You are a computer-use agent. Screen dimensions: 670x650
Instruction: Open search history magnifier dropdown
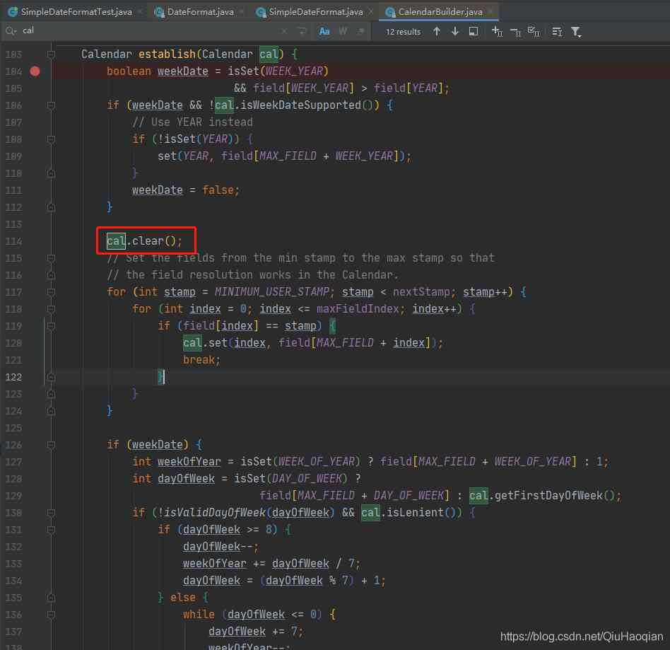coord(11,31)
